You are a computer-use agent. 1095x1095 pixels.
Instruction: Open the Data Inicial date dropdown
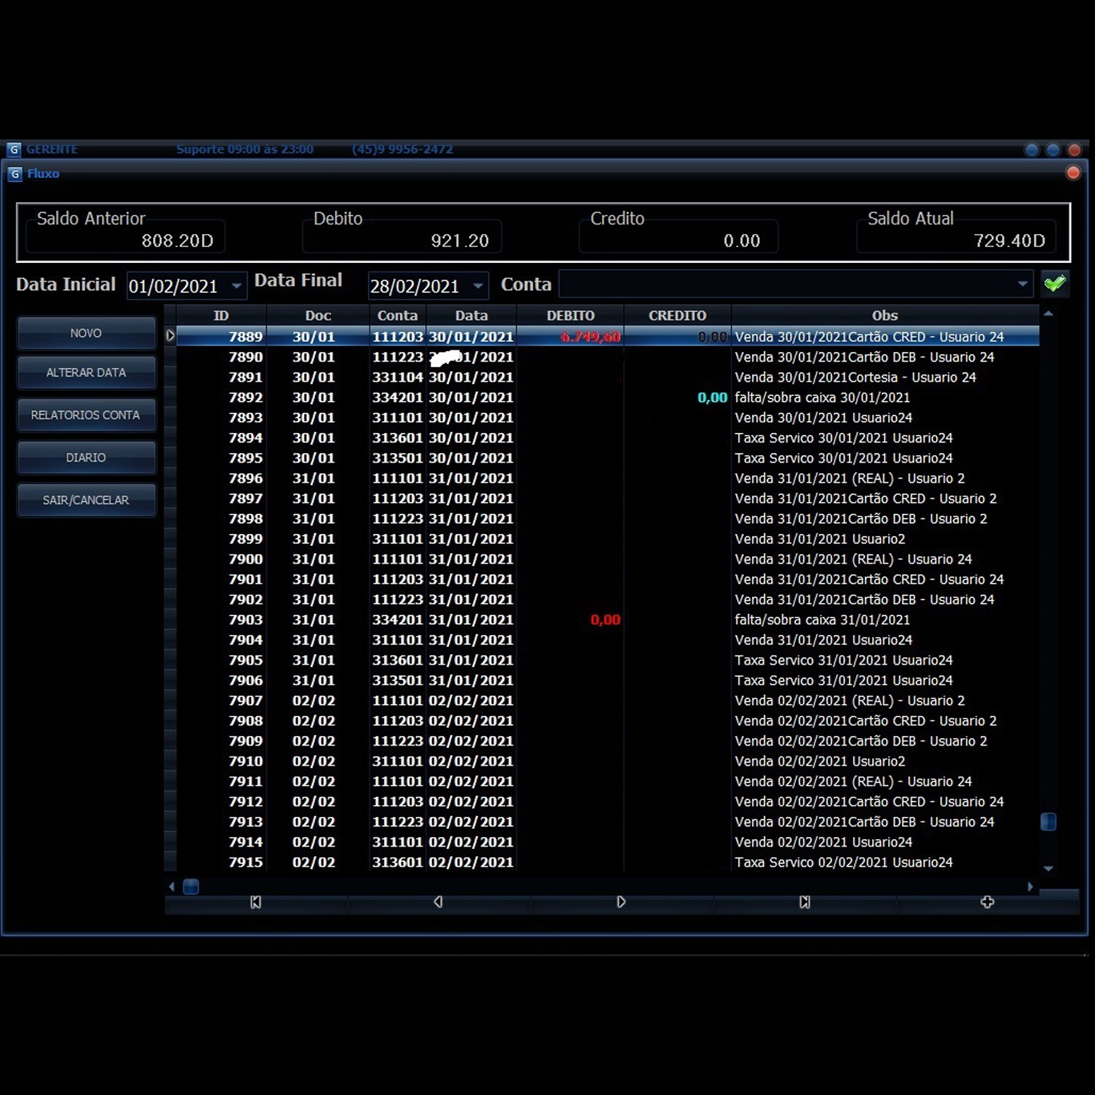click(236, 286)
